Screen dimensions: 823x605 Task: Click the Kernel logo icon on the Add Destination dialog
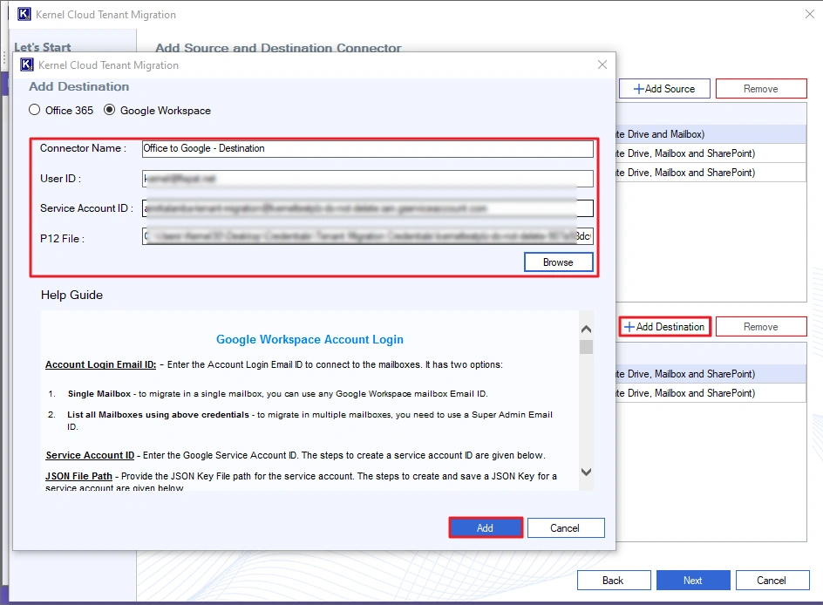coord(26,65)
